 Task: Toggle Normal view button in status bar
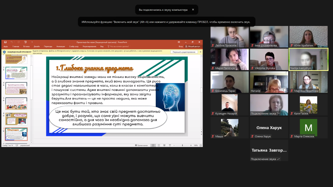coord(153,145)
